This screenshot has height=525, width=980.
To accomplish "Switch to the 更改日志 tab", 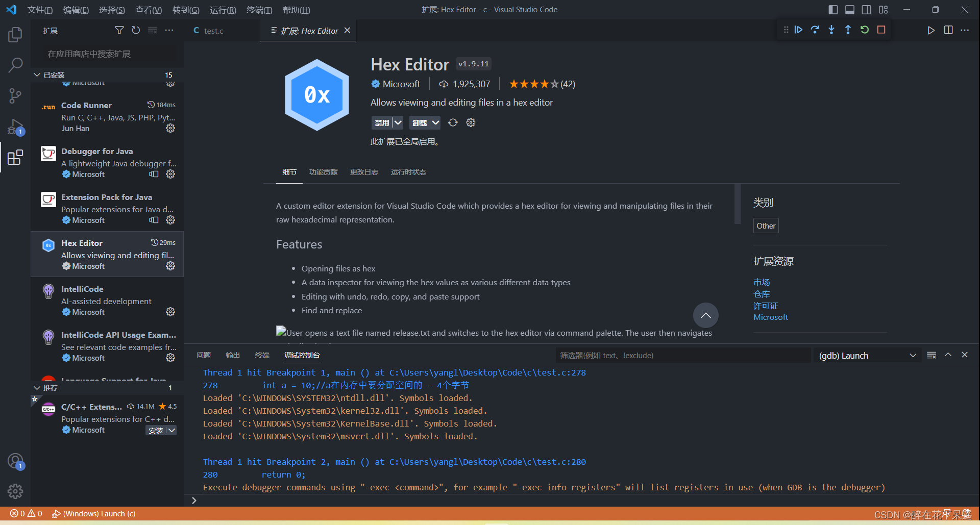I will (364, 172).
